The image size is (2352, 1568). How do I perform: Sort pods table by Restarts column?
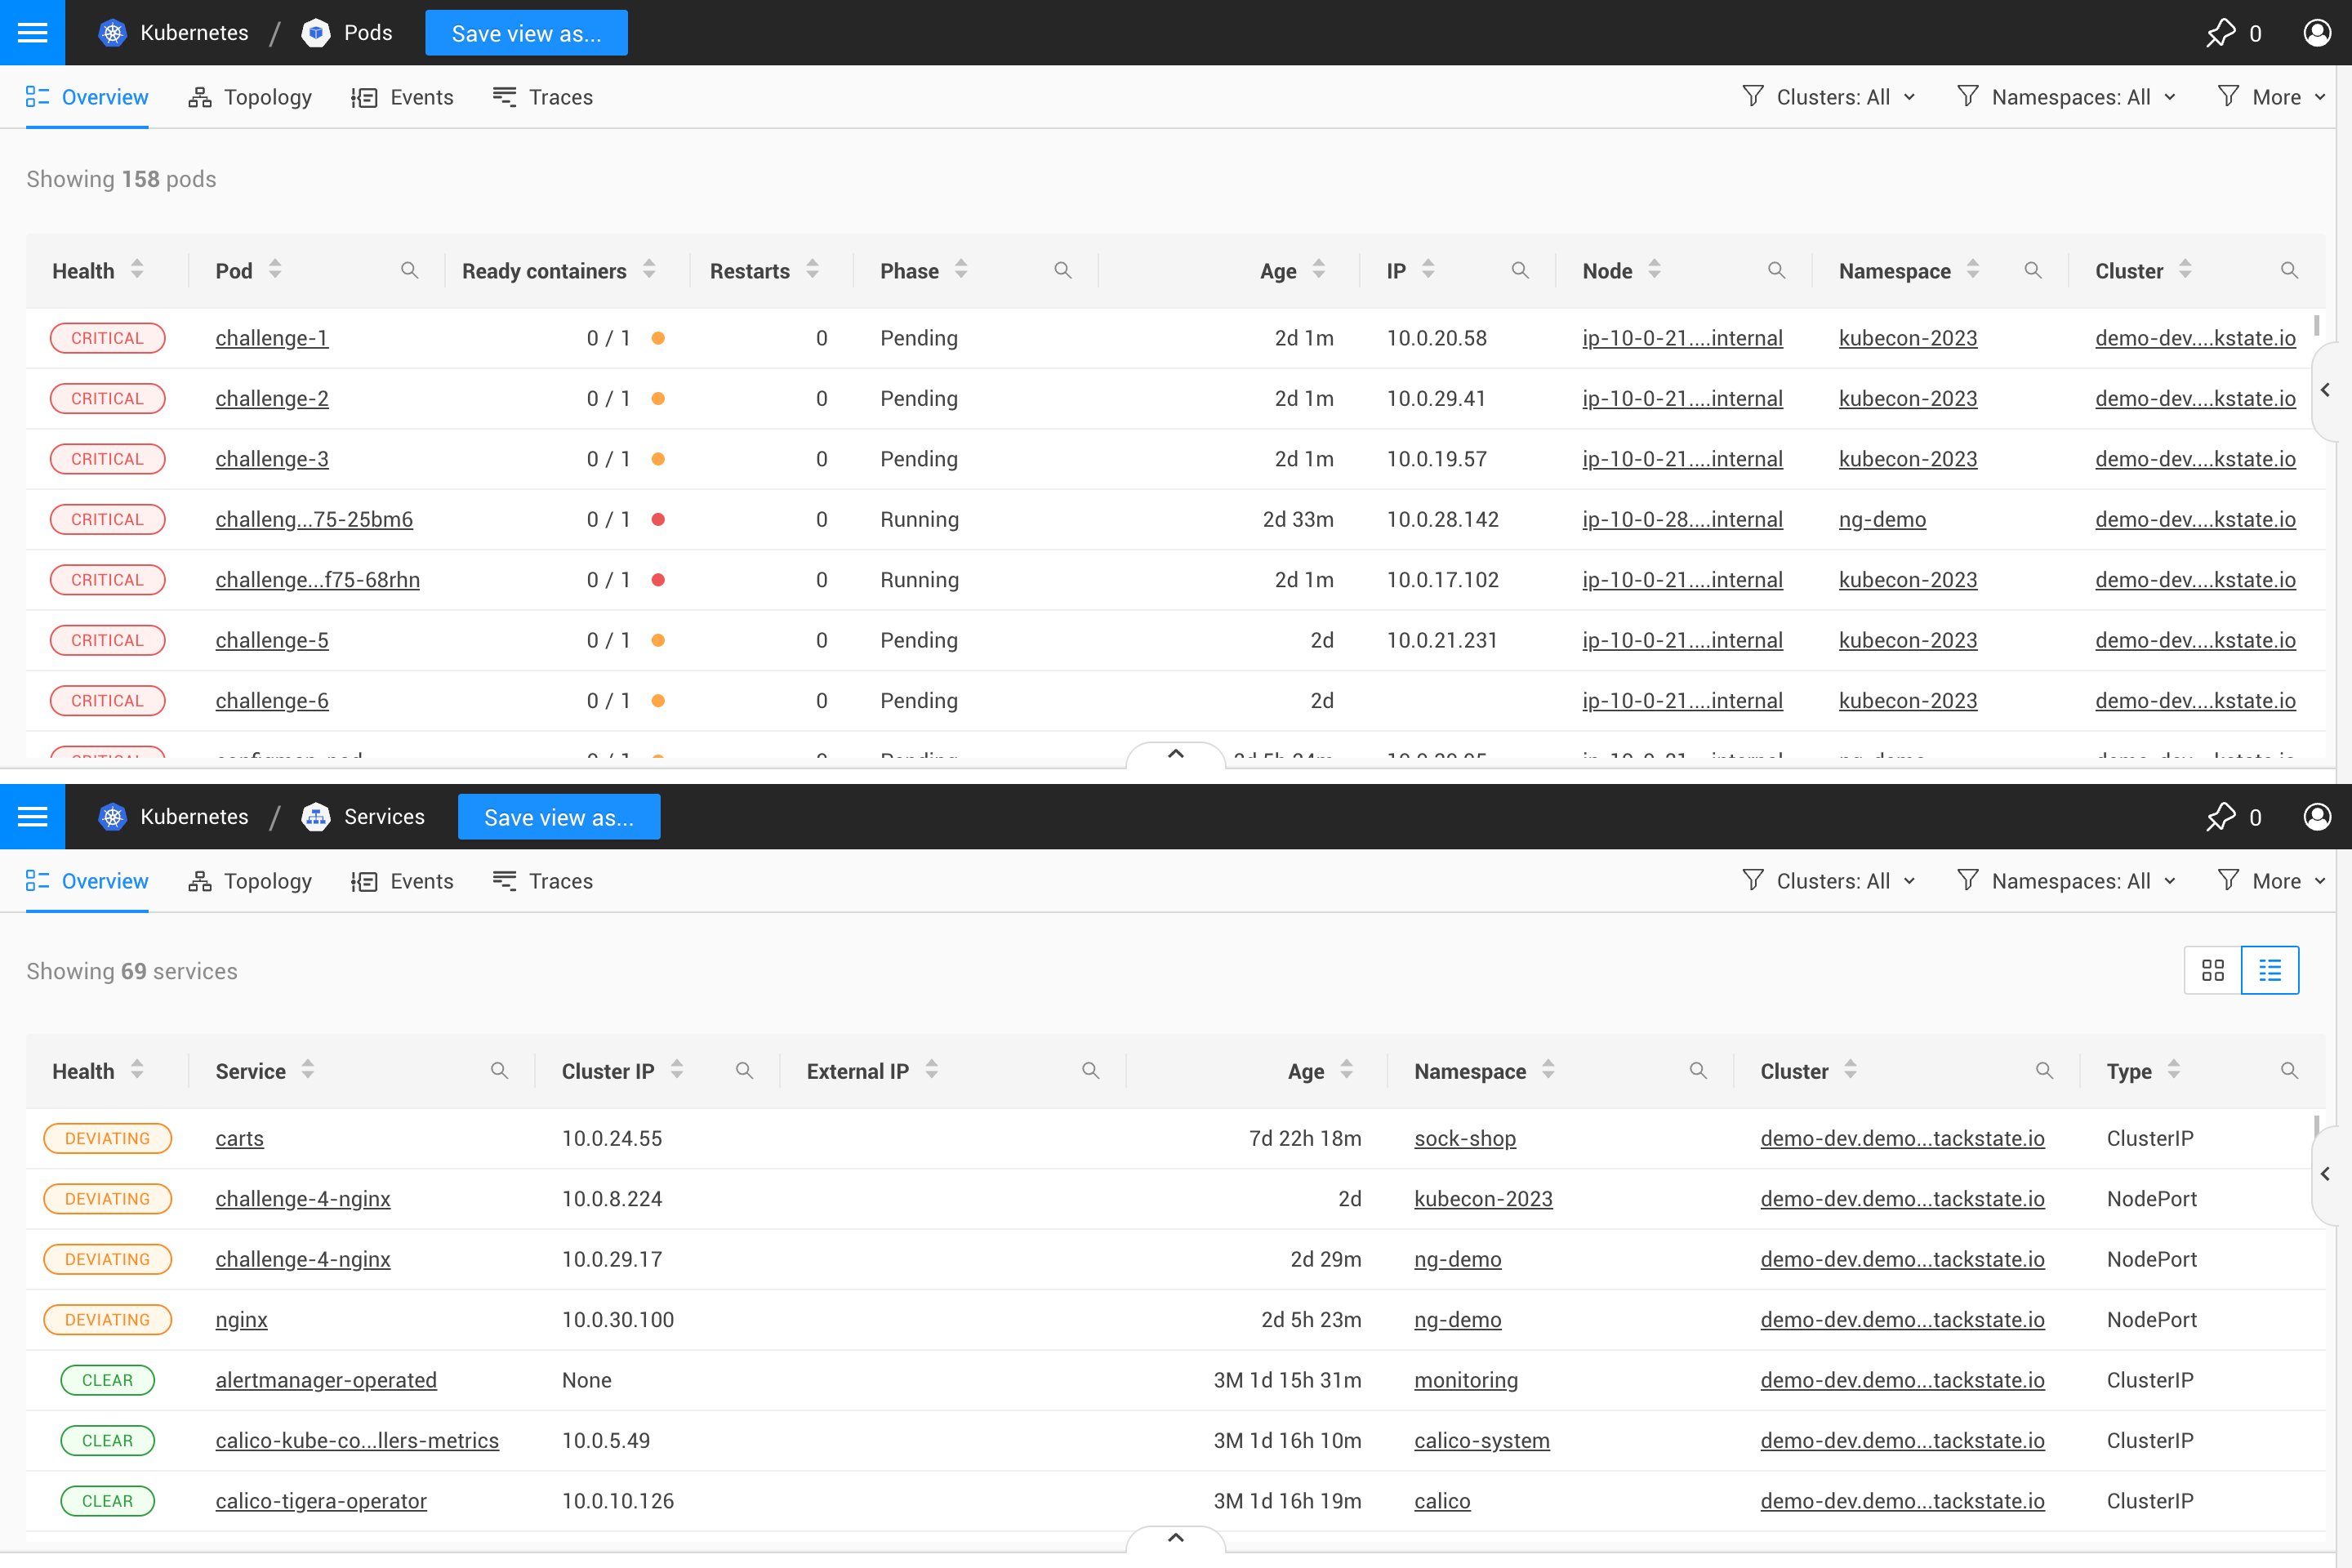[812, 270]
